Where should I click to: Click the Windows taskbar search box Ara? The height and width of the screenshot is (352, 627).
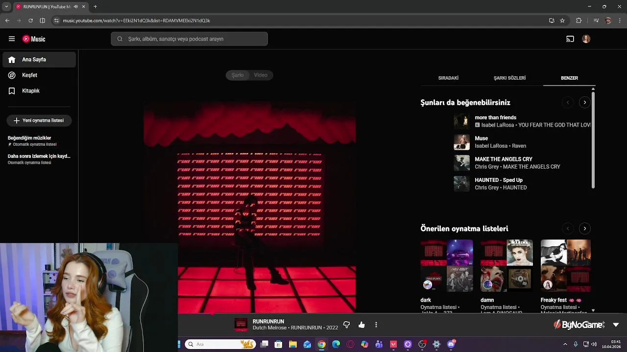220,344
